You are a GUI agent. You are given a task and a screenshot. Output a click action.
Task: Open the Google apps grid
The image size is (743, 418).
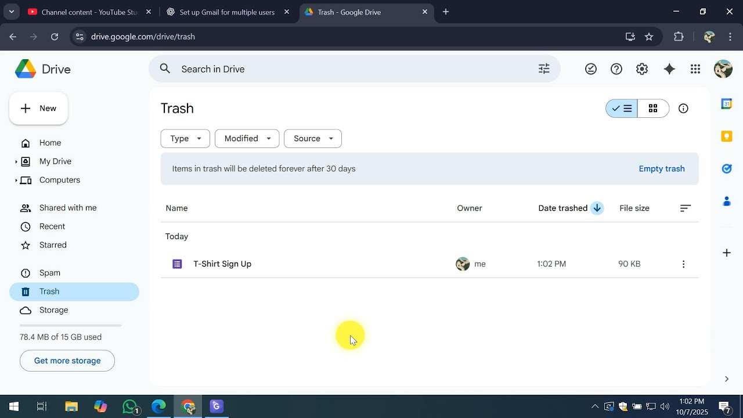[x=695, y=69]
